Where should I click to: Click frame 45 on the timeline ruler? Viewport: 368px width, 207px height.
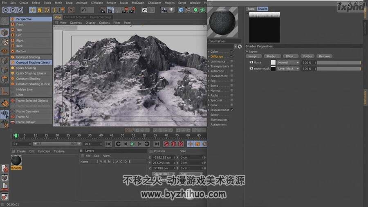click(112, 135)
